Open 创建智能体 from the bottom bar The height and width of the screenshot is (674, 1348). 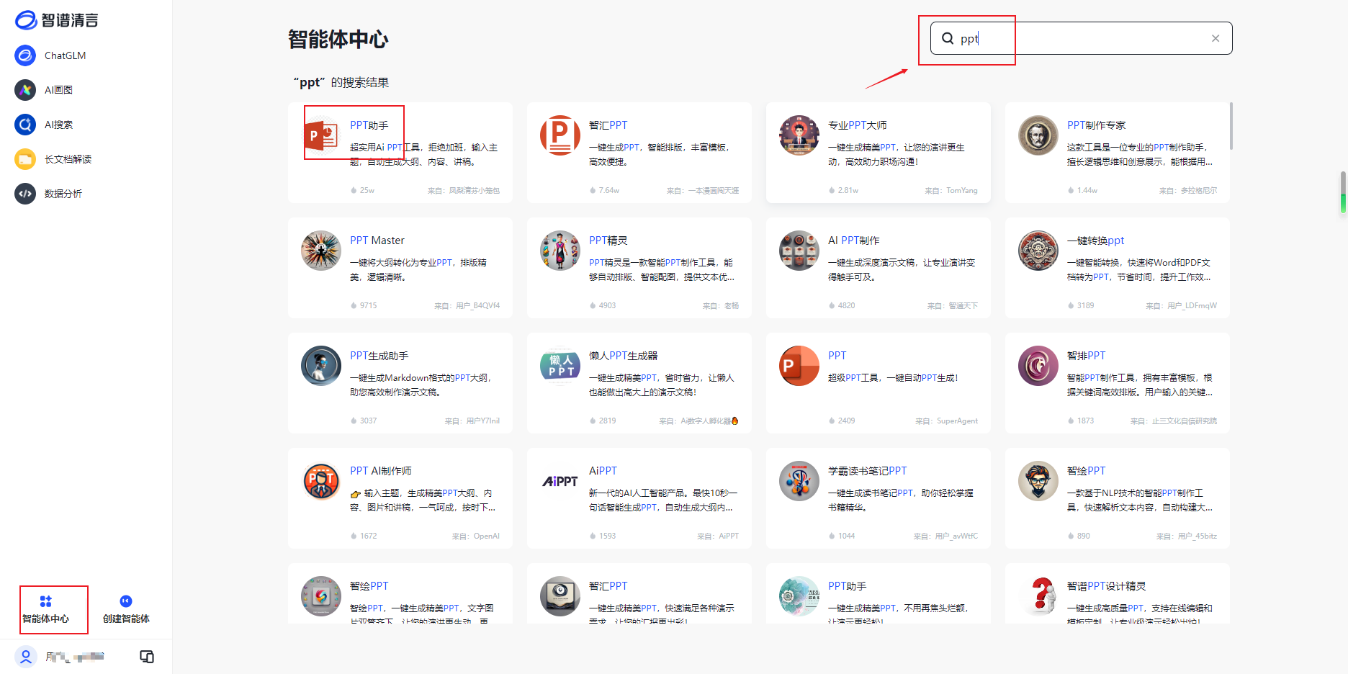(x=125, y=608)
